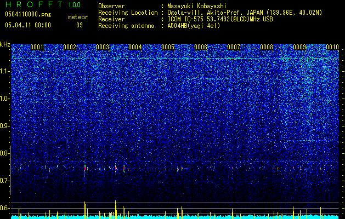Screen dimensions: 345x219
Task: Click time marker 0005
Action: (x=168, y=47)
